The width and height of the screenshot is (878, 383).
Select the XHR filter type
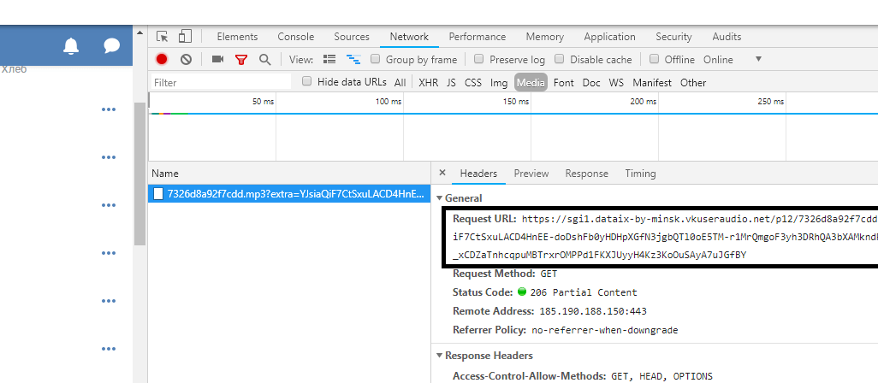pyautogui.click(x=427, y=83)
